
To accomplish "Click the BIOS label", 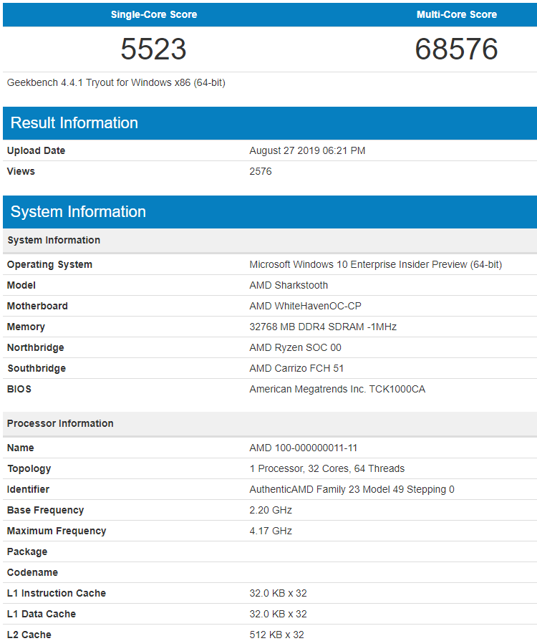I will 19,389.
